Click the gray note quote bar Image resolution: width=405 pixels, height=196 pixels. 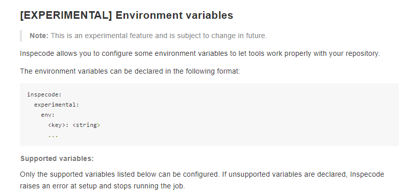[x=21, y=36]
